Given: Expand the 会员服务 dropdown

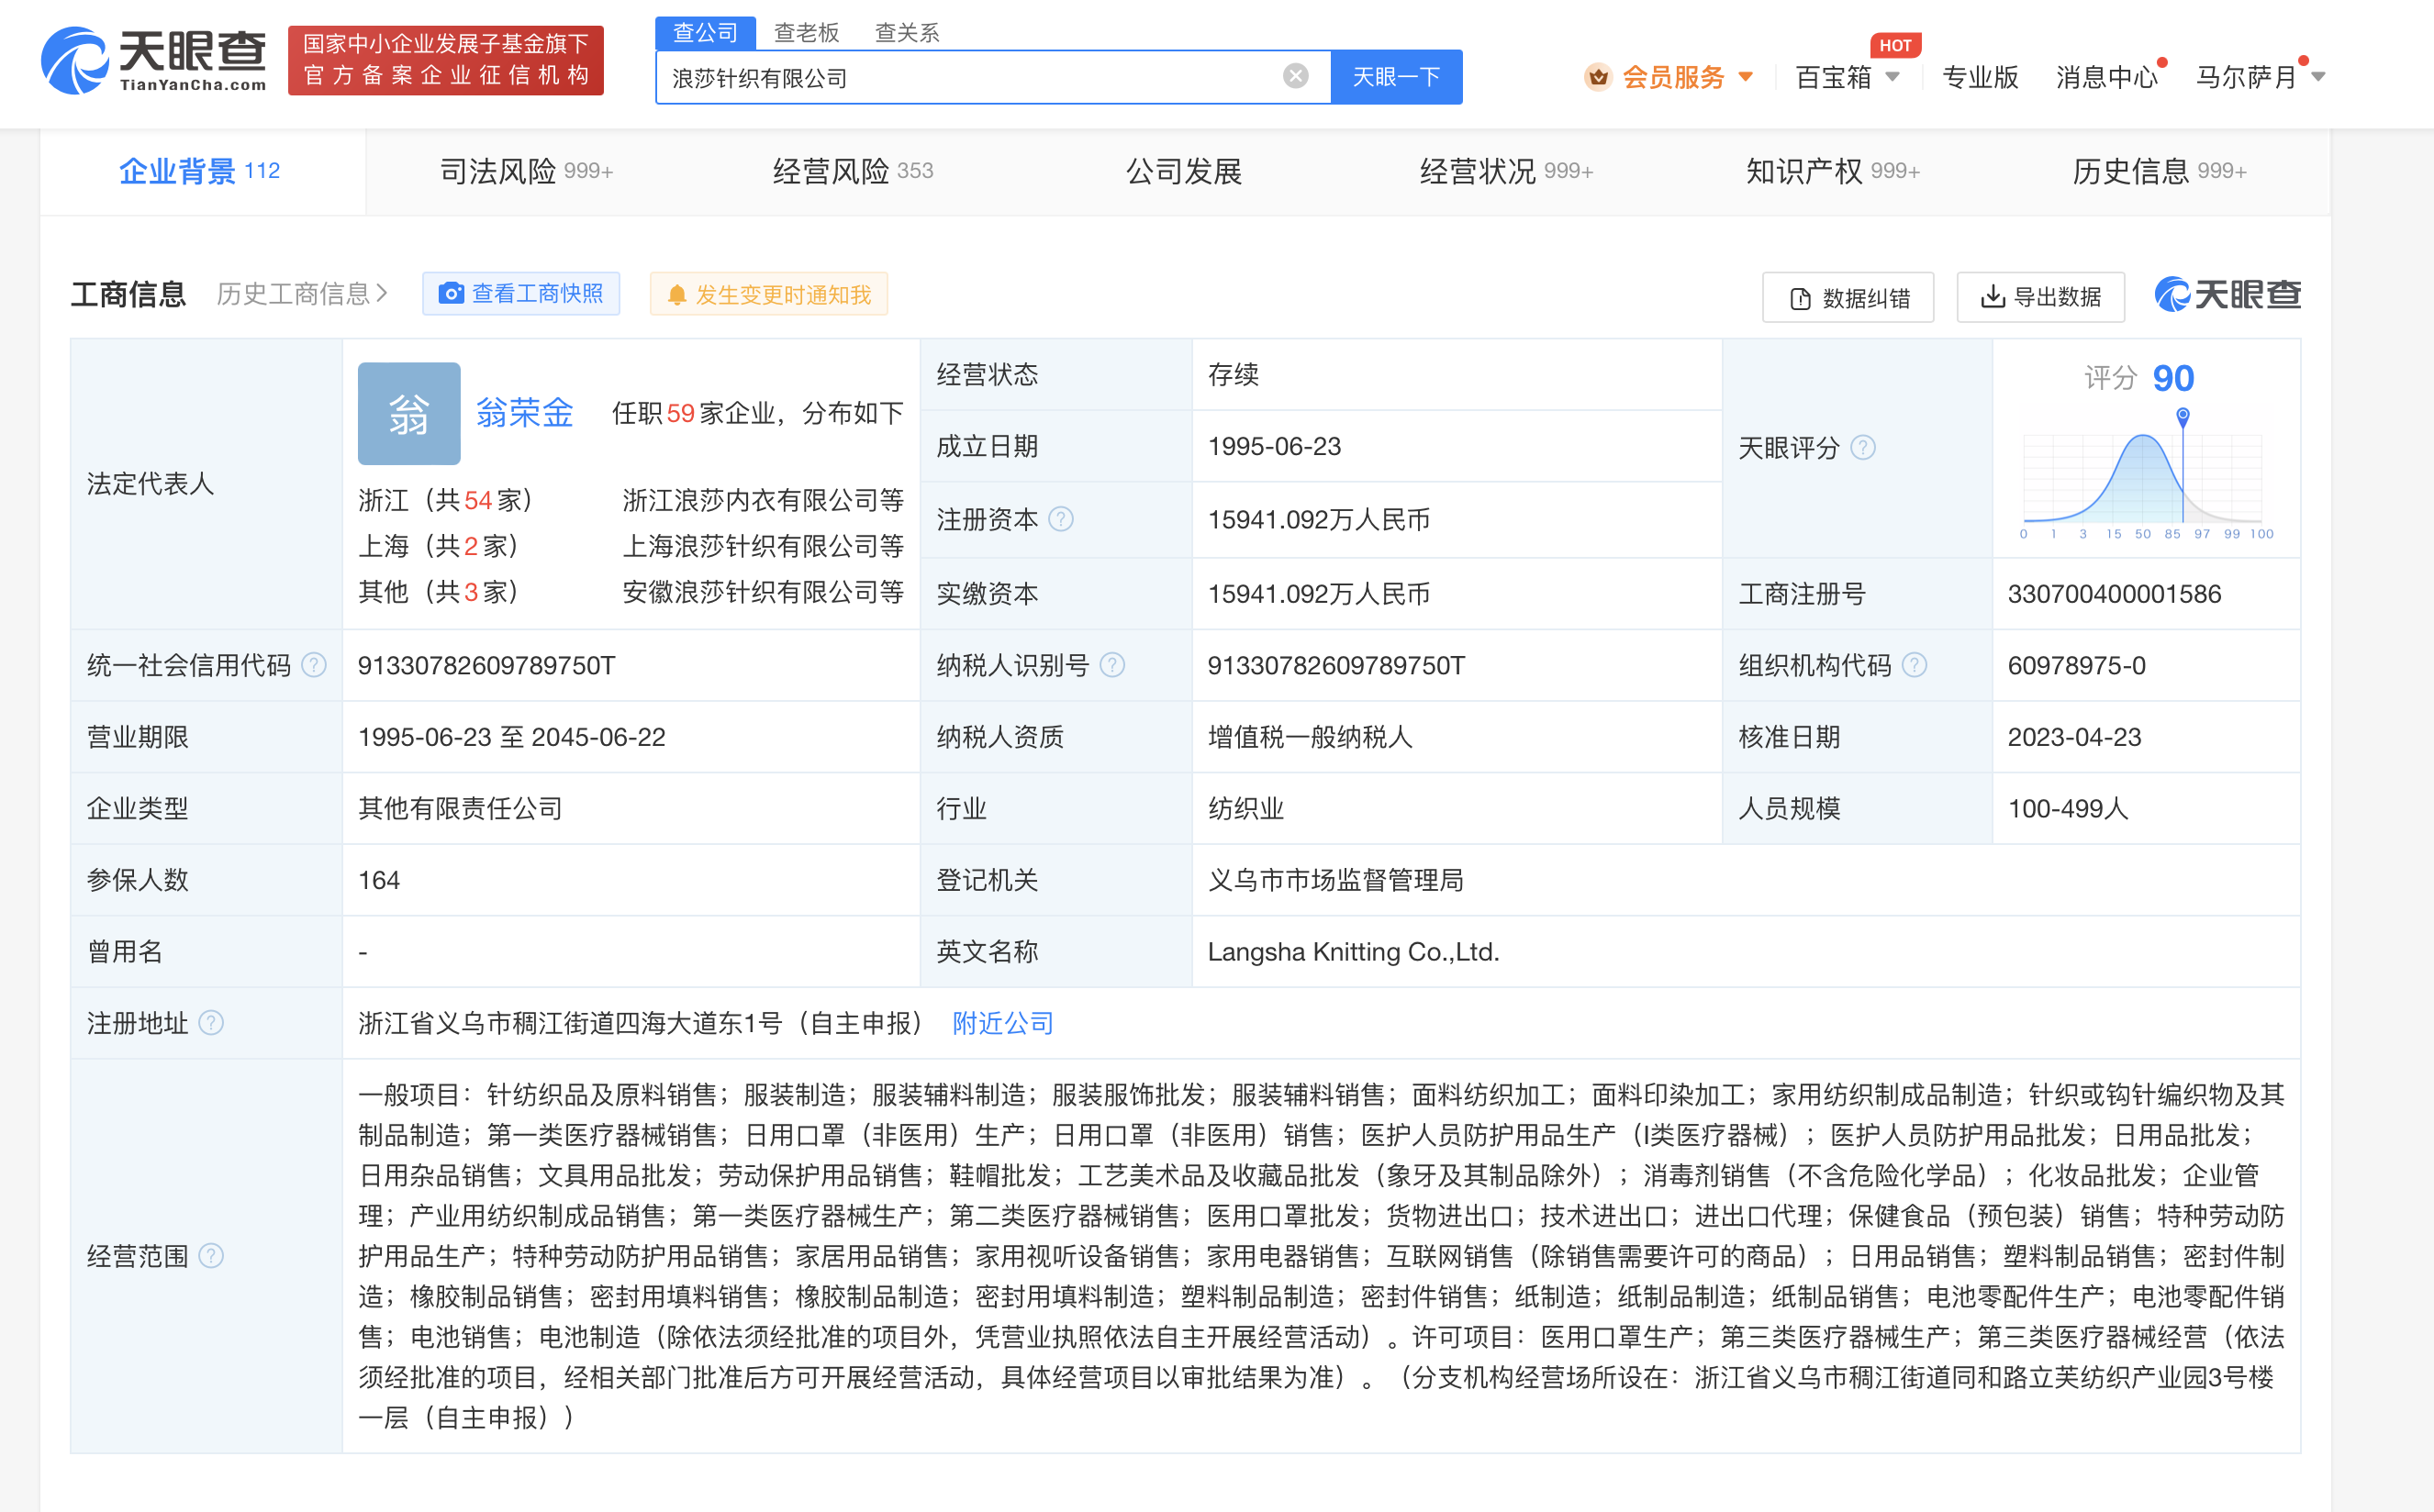Looking at the screenshot, I should pyautogui.click(x=1669, y=77).
